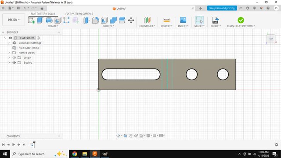Select the Pan hand tool

[131, 136]
